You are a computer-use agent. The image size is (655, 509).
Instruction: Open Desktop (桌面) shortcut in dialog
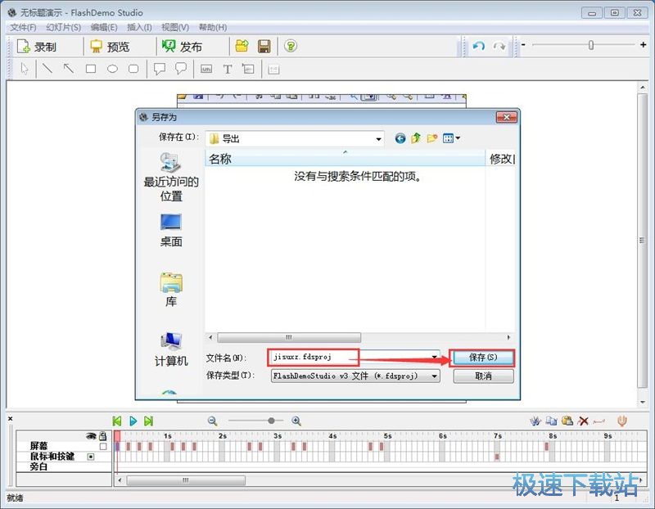pyautogui.click(x=171, y=231)
